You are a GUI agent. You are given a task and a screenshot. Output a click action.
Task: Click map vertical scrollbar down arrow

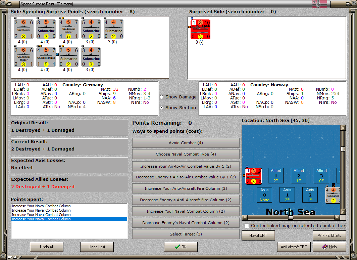click(343, 212)
